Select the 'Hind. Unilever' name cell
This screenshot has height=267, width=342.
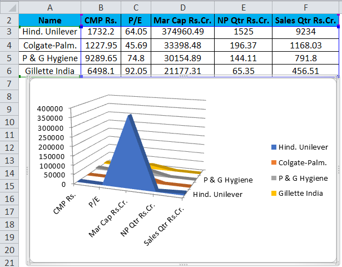click(49, 32)
